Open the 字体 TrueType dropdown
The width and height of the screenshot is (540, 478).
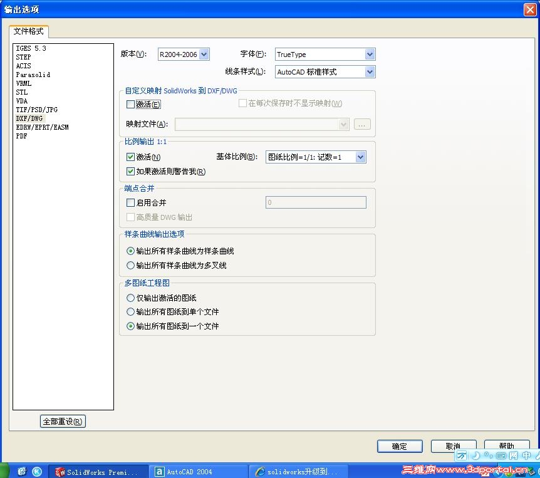370,54
